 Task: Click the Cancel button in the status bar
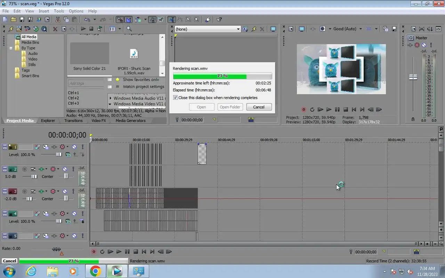point(9,261)
